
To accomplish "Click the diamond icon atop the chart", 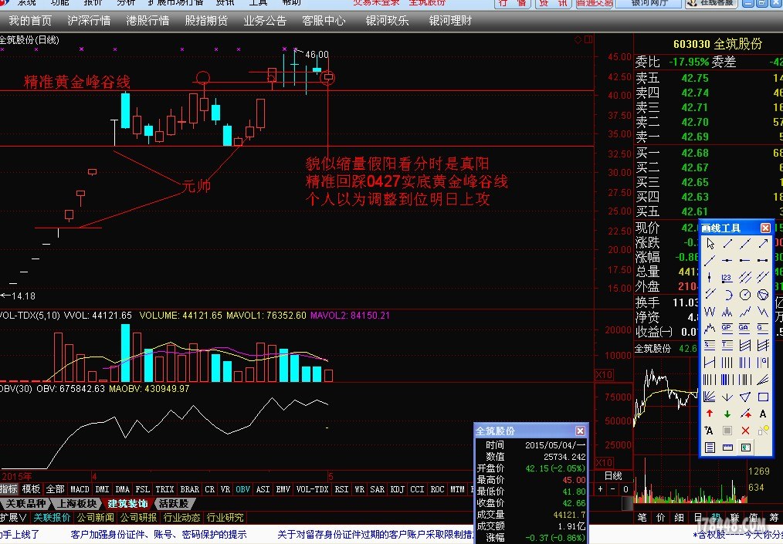I will 578,39.
